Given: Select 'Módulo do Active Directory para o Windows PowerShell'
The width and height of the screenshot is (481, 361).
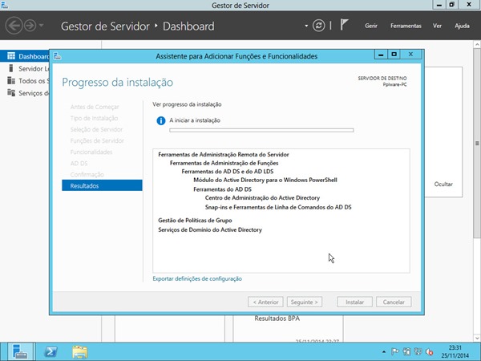Looking at the screenshot, I should (x=265, y=180).
